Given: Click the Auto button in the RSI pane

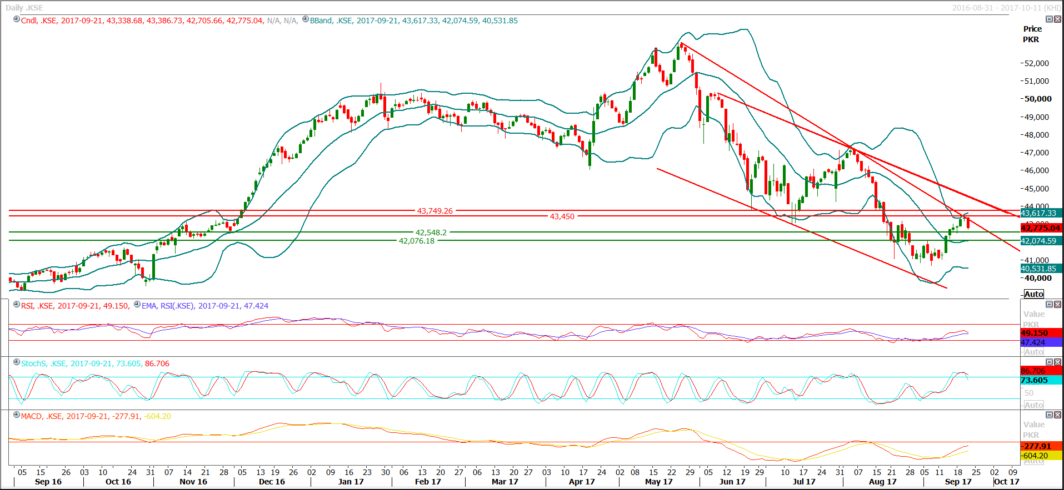Looking at the screenshot, I should point(1033,352).
